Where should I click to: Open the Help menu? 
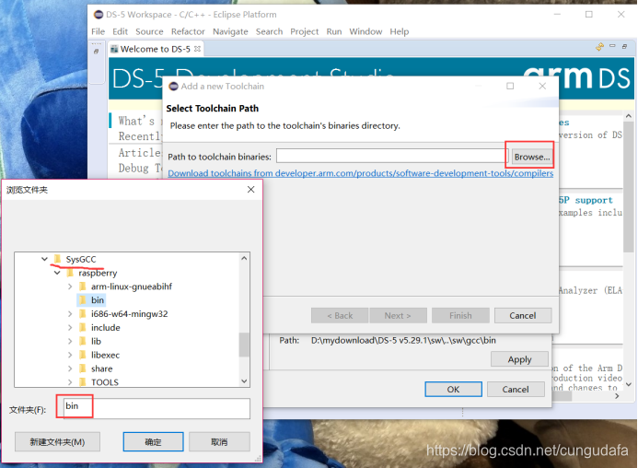399,31
